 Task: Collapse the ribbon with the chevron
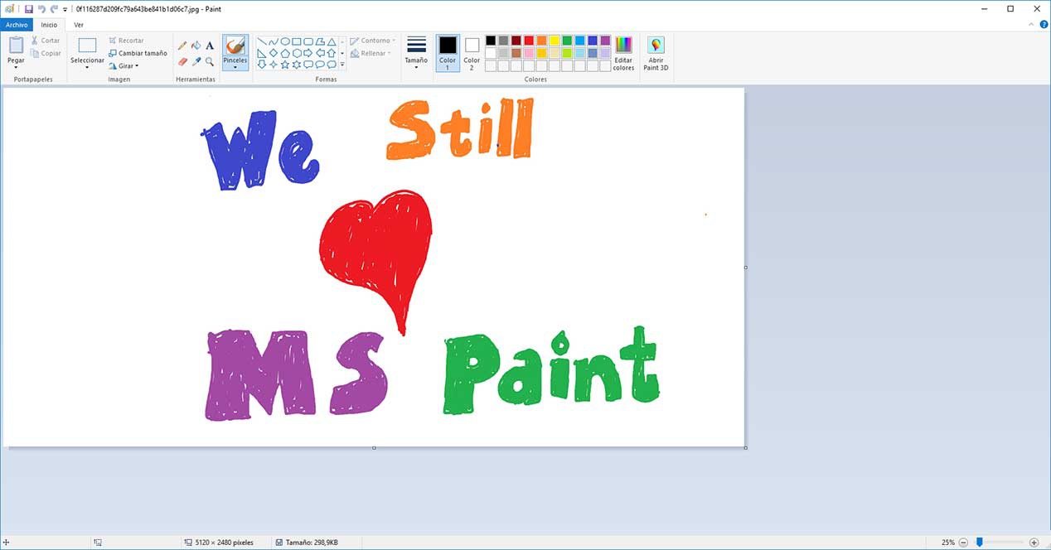(1032, 25)
